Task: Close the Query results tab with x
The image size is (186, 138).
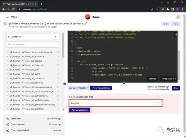Action: click(88, 88)
